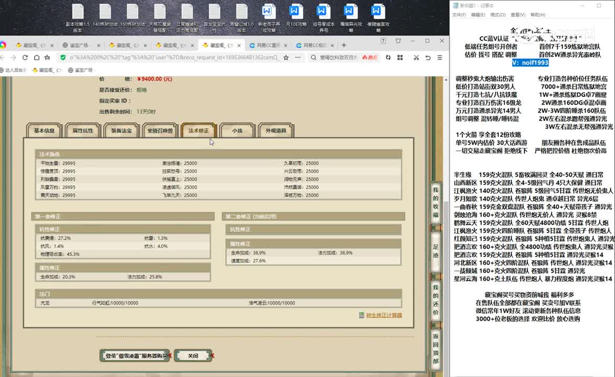This screenshot has height=377, width=615.
Task: Open the tab count indicator showing 7
Action: pos(383,41)
